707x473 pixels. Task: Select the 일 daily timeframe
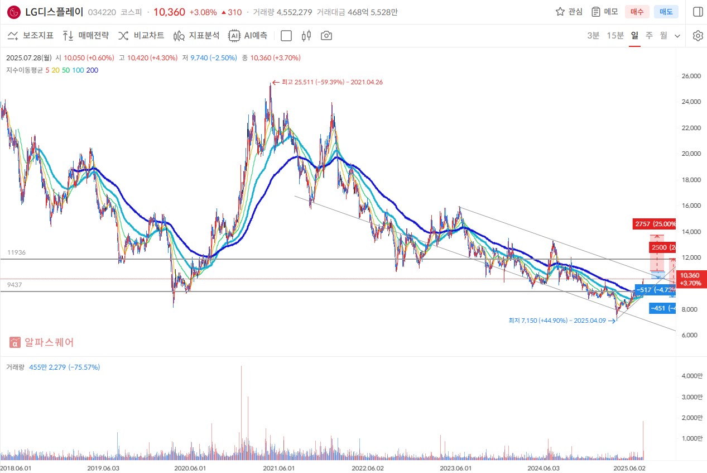click(634, 36)
